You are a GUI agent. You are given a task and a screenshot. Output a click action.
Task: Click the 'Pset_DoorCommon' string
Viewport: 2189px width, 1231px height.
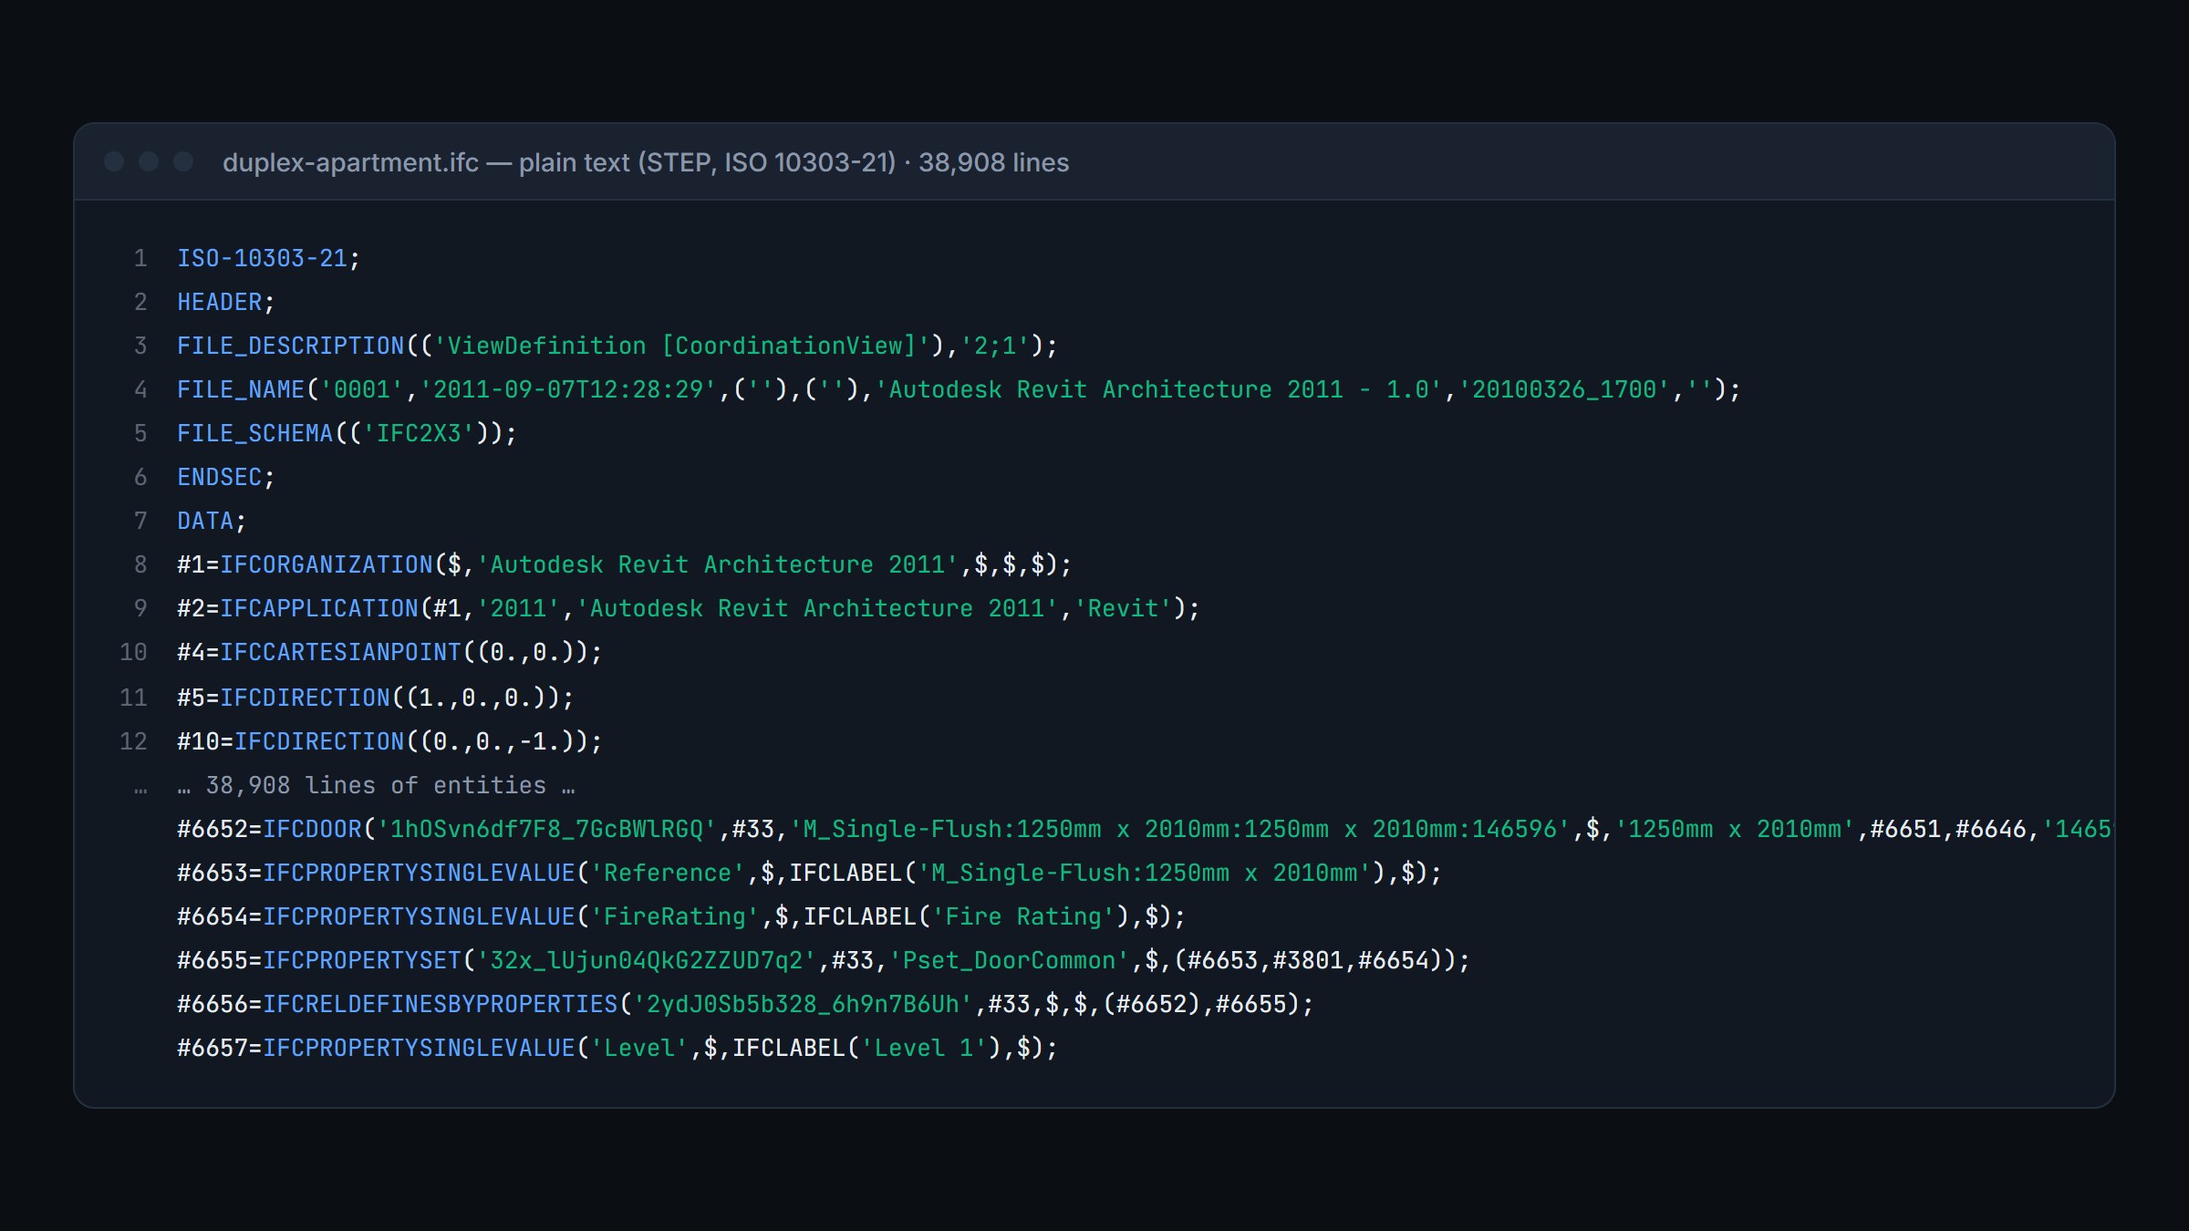pyautogui.click(x=1010, y=960)
